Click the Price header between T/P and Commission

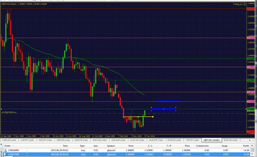[x=187, y=146]
